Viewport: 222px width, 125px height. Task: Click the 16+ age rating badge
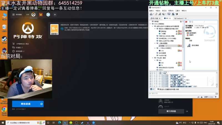[54, 29]
